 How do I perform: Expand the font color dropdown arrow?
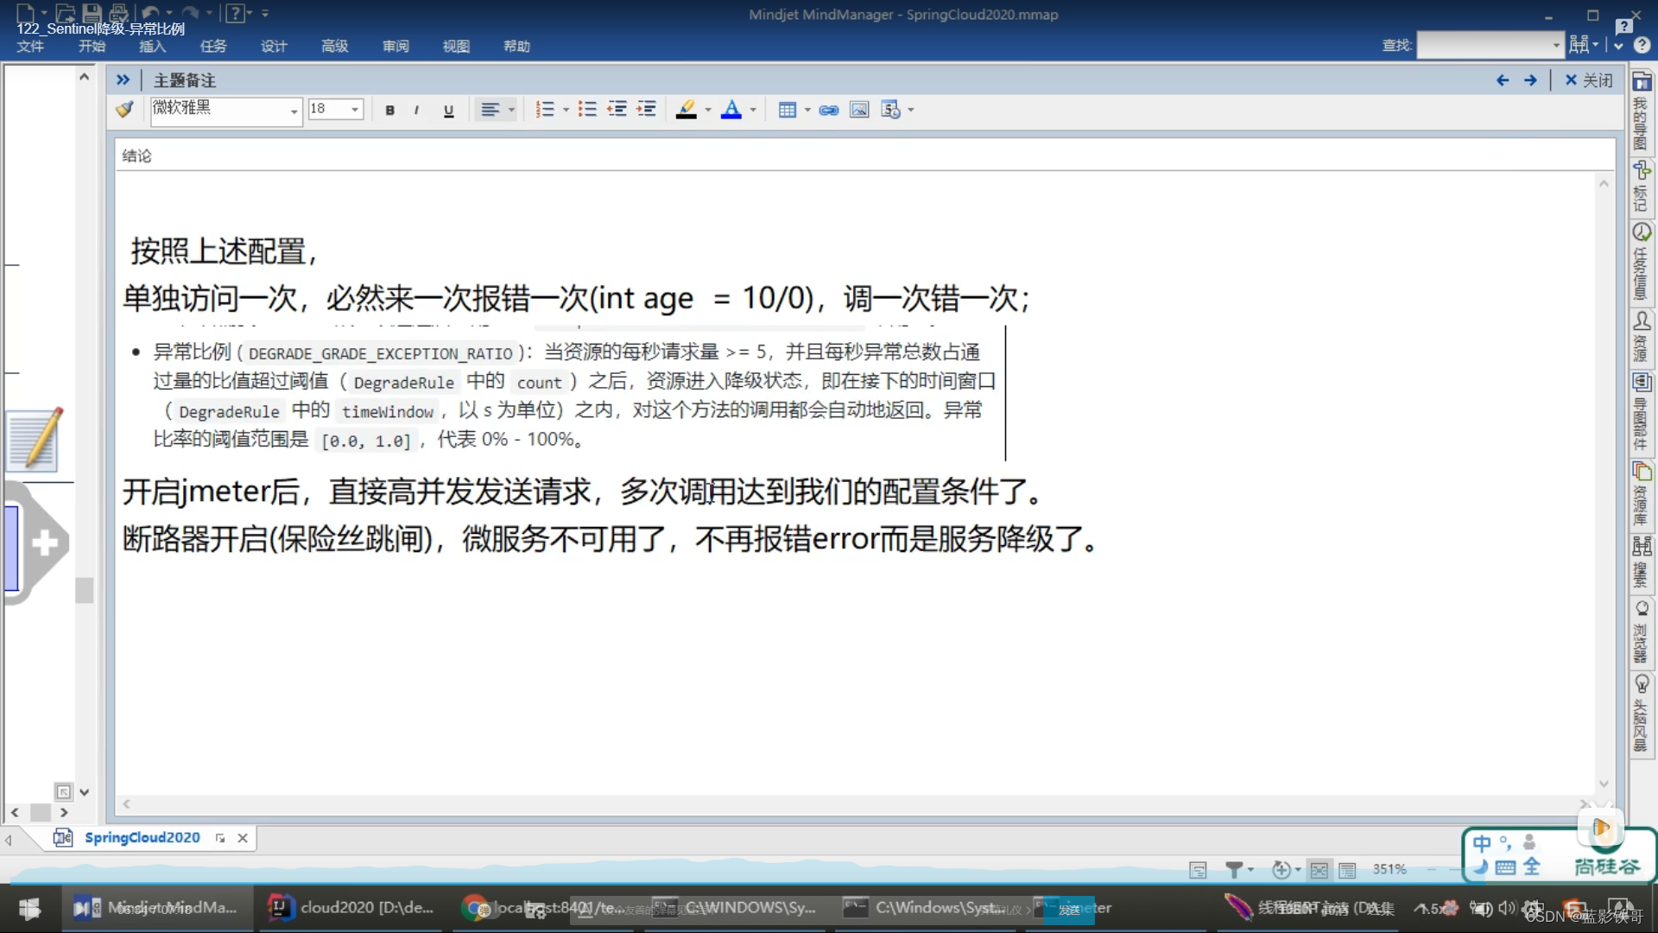[754, 110]
